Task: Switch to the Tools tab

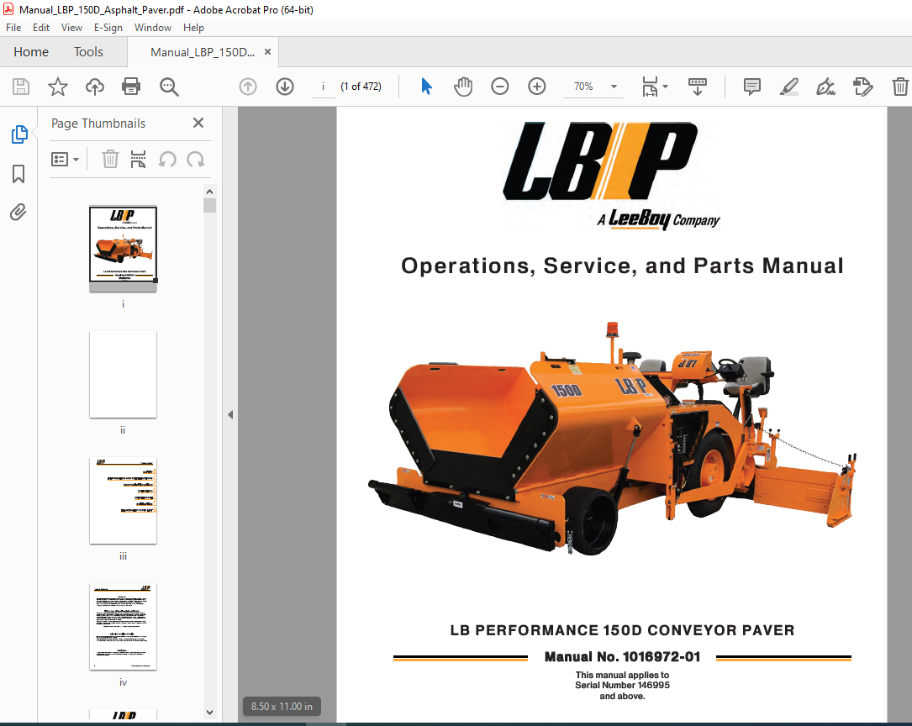Action: pos(88,52)
